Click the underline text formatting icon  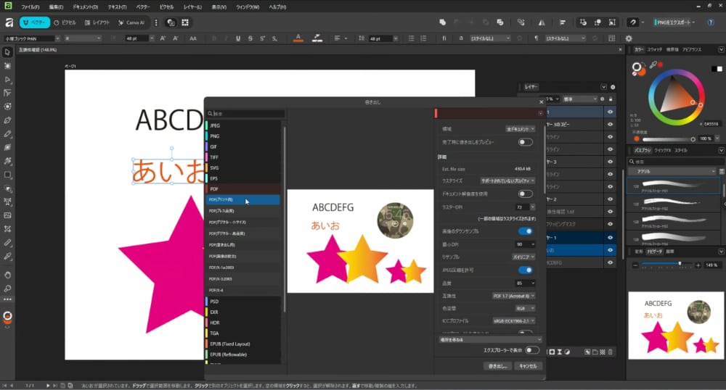[x=238, y=38]
